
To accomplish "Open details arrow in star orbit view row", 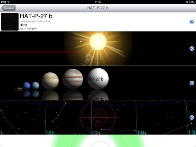I will coord(192,49).
